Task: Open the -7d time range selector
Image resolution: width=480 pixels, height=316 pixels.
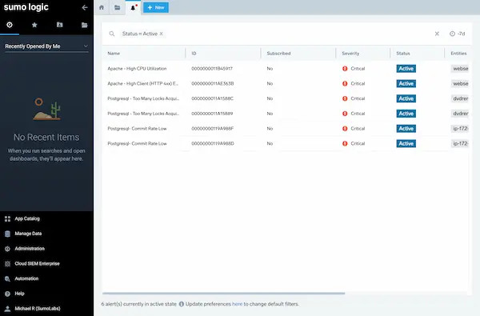Action: coord(458,34)
